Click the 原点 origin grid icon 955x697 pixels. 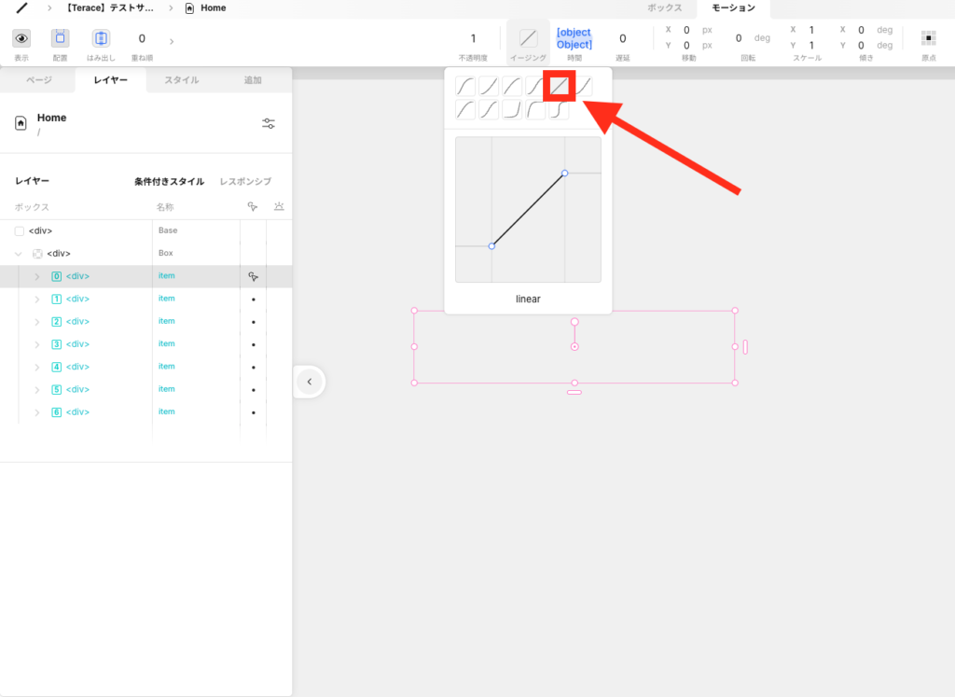(928, 39)
